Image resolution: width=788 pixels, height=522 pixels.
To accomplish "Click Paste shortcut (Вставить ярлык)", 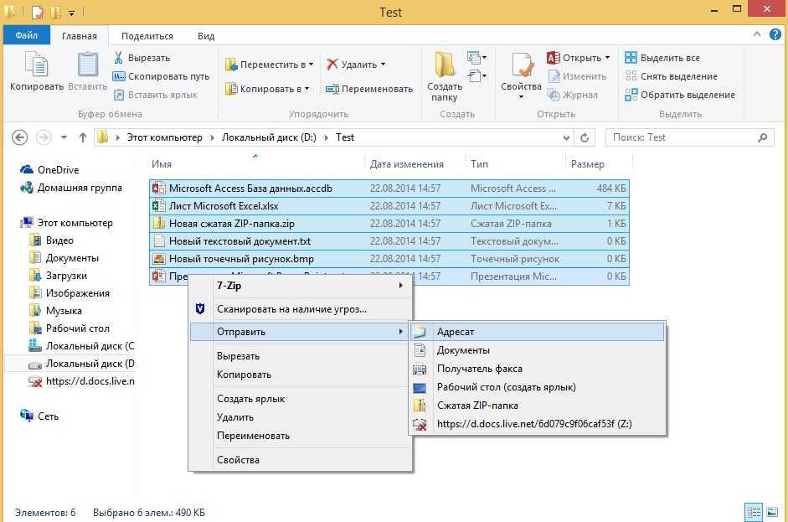I will click(155, 95).
